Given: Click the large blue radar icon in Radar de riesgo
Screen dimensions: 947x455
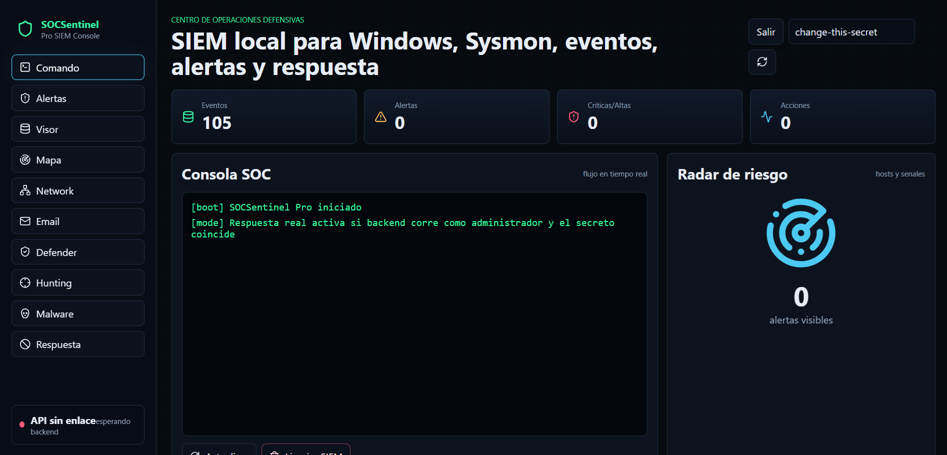Looking at the screenshot, I should point(801,233).
